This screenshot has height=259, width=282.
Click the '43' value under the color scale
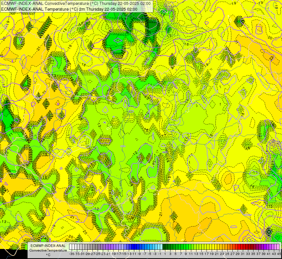[x=274, y=254]
